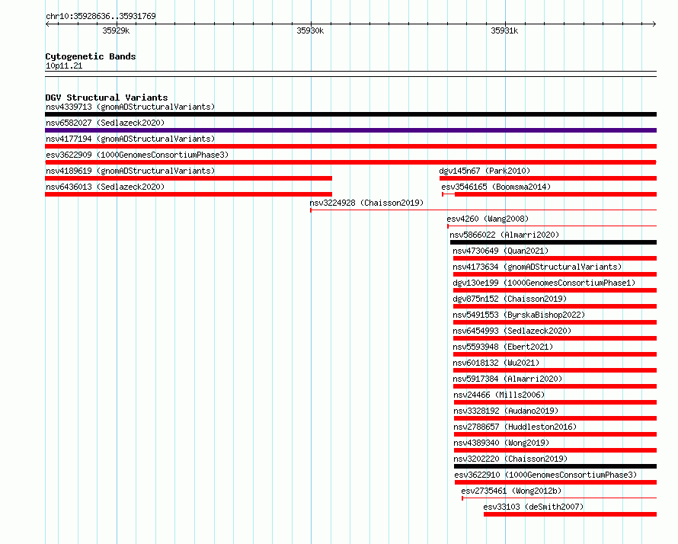Click the red esv3622909 variant bar
678x544 pixels.
350,162
